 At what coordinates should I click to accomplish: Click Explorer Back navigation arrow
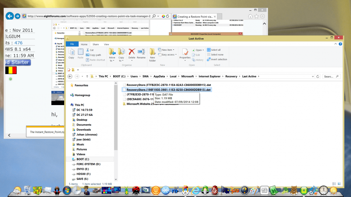click(70, 76)
